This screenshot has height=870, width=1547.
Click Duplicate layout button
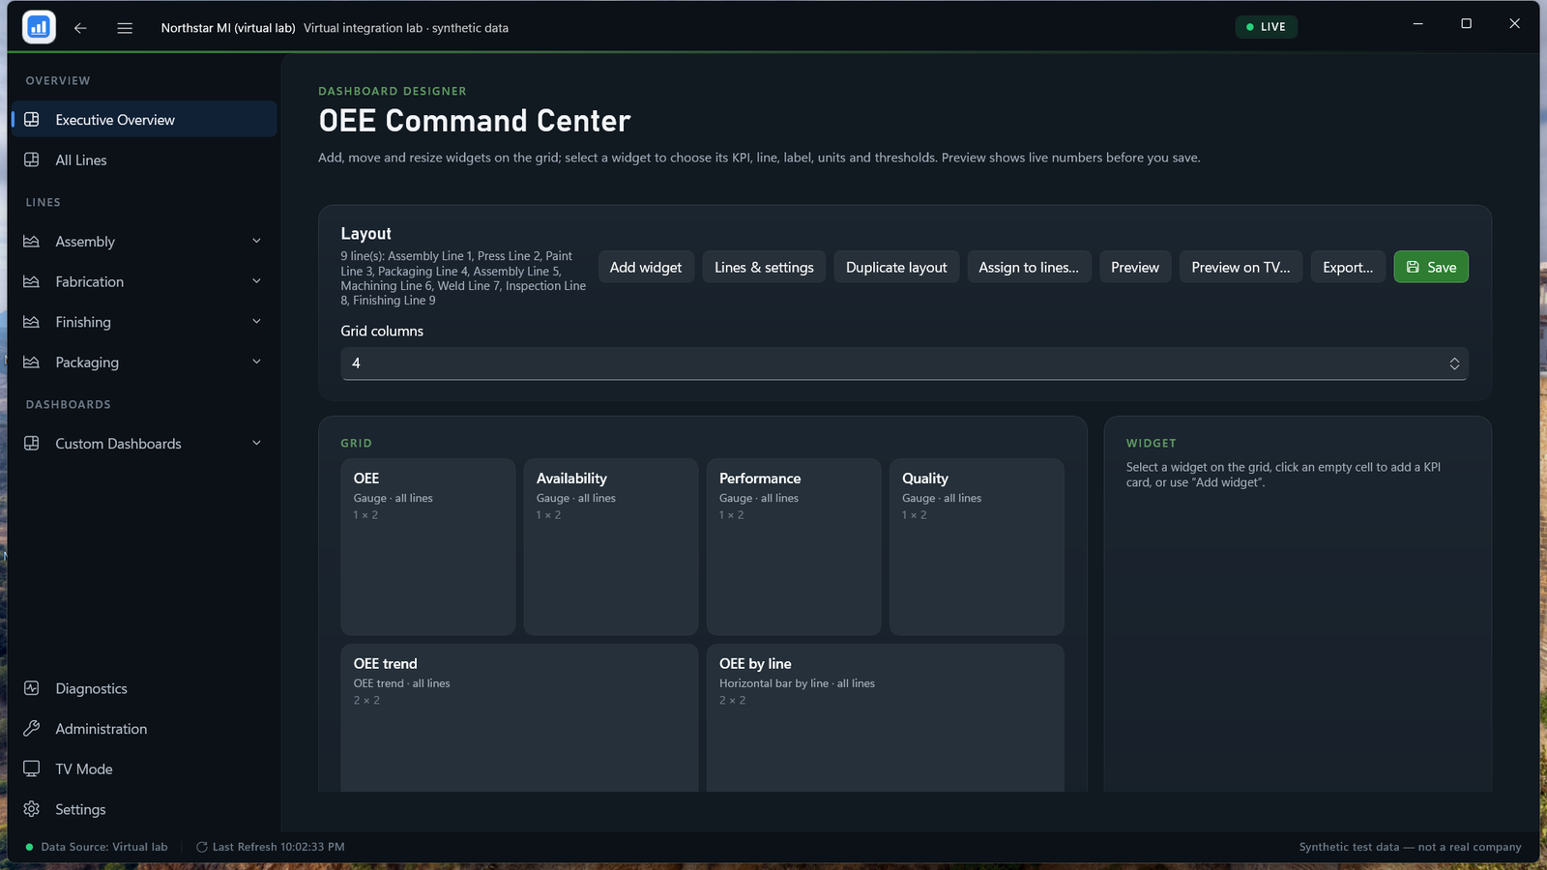click(x=896, y=267)
